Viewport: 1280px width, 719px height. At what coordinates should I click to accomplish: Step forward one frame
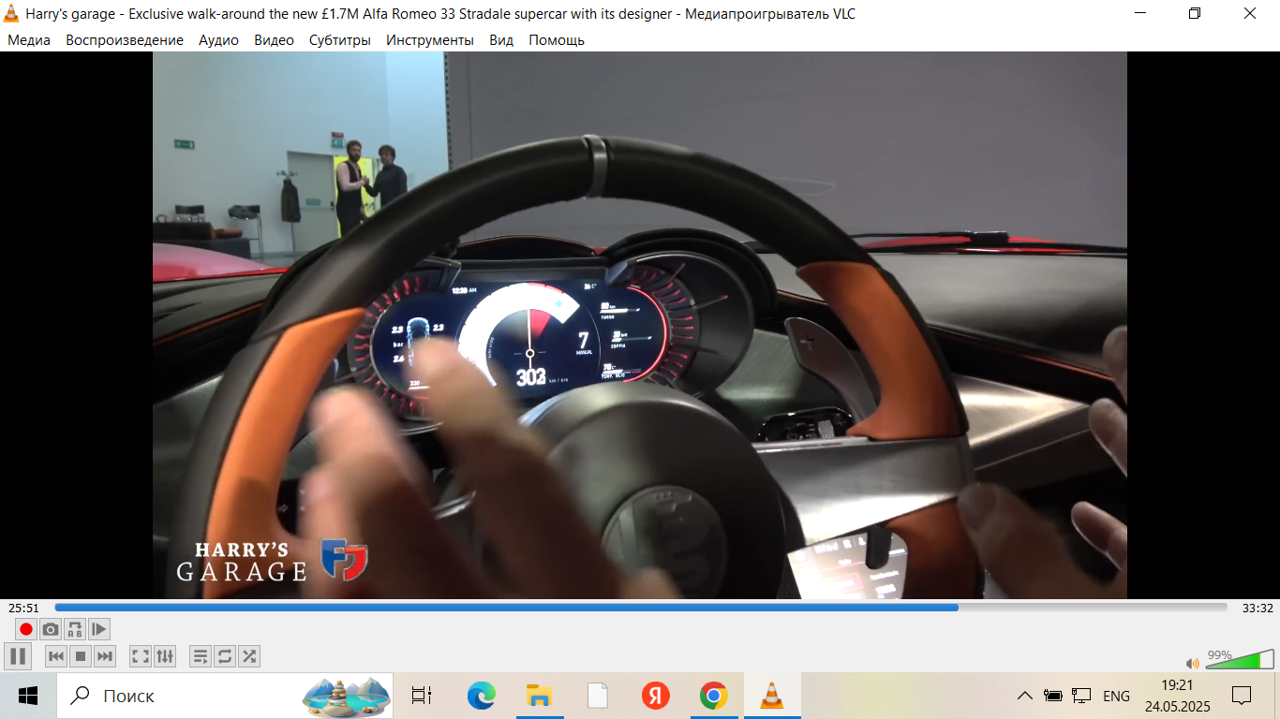(x=99, y=629)
